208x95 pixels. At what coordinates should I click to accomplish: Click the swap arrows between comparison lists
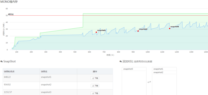click(x=149, y=82)
